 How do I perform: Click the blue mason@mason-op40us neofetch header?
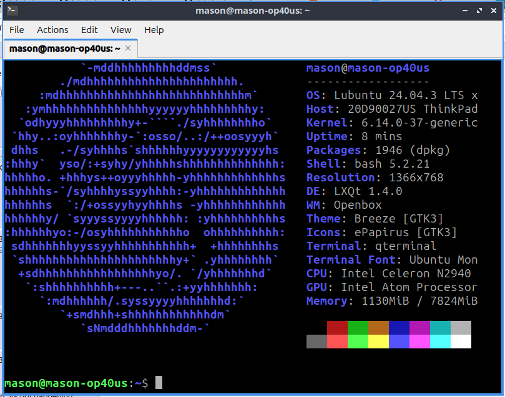(368, 68)
